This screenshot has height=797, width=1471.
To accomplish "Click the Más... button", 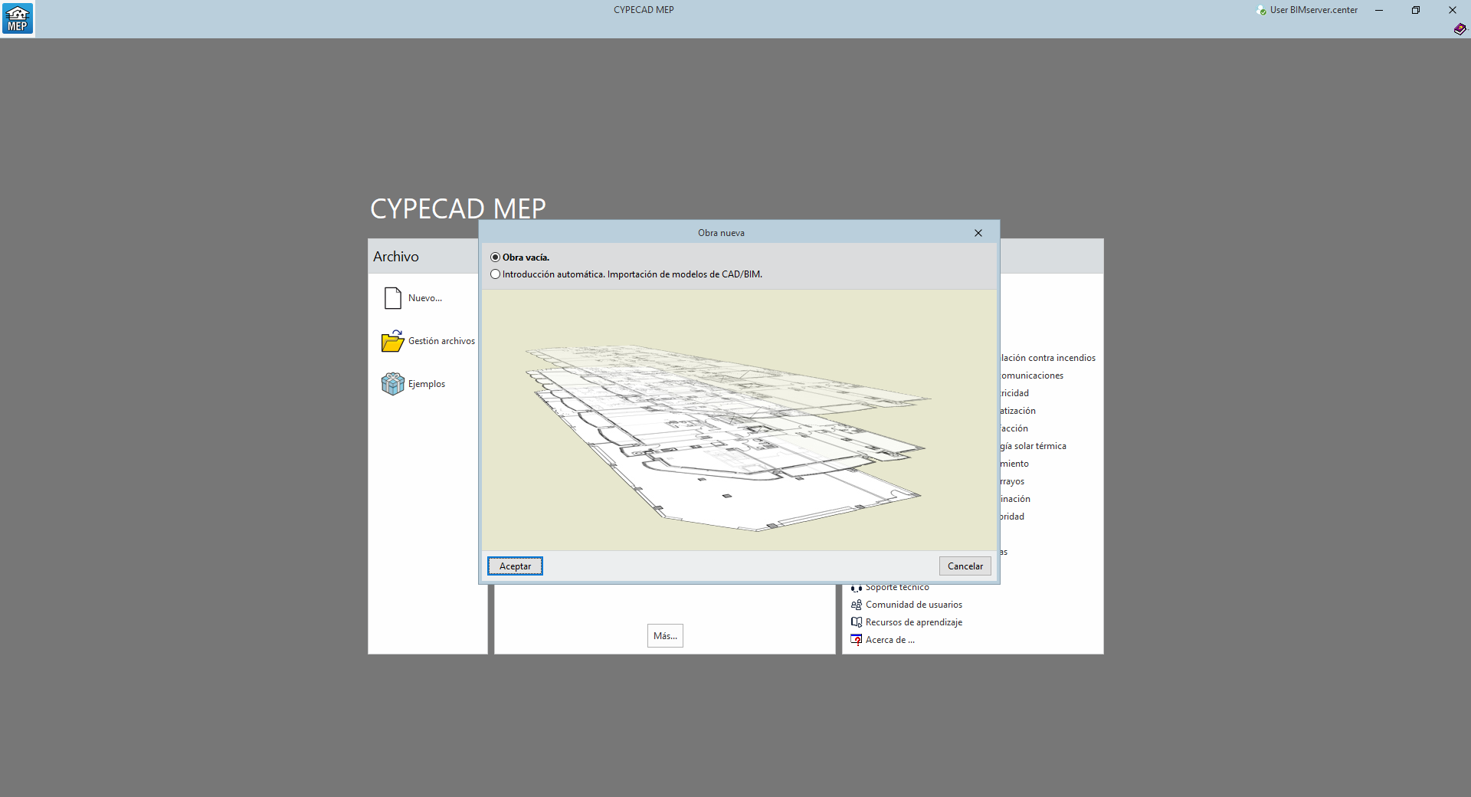I will 665,636.
